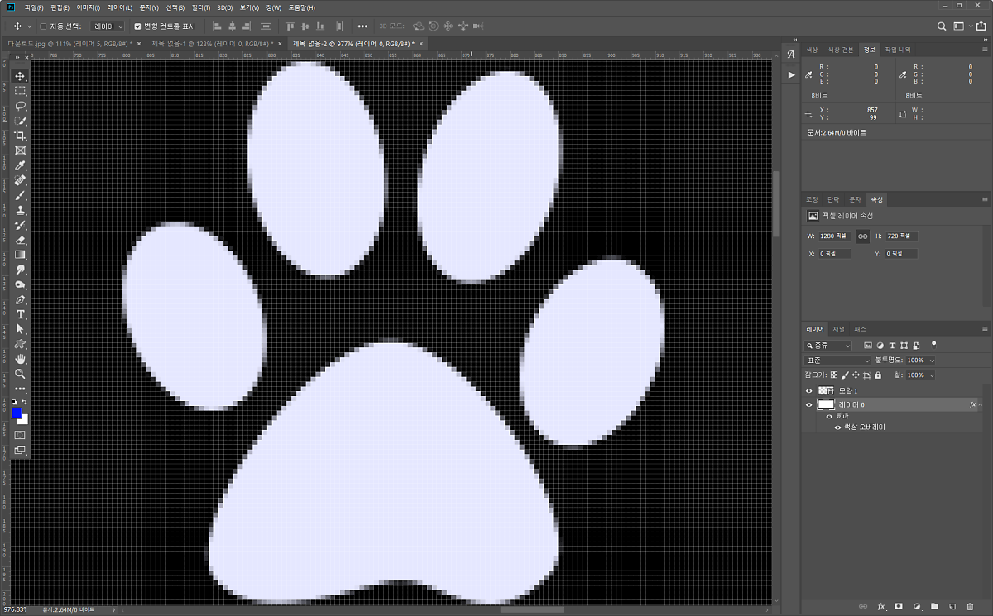Click the blue foreground color swatch
The height and width of the screenshot is (616, 993).
click(17, 413)
